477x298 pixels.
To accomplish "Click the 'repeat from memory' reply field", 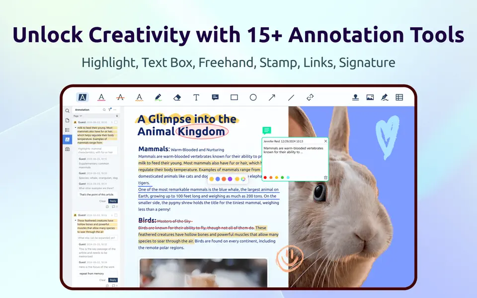I will coord(97,274).
